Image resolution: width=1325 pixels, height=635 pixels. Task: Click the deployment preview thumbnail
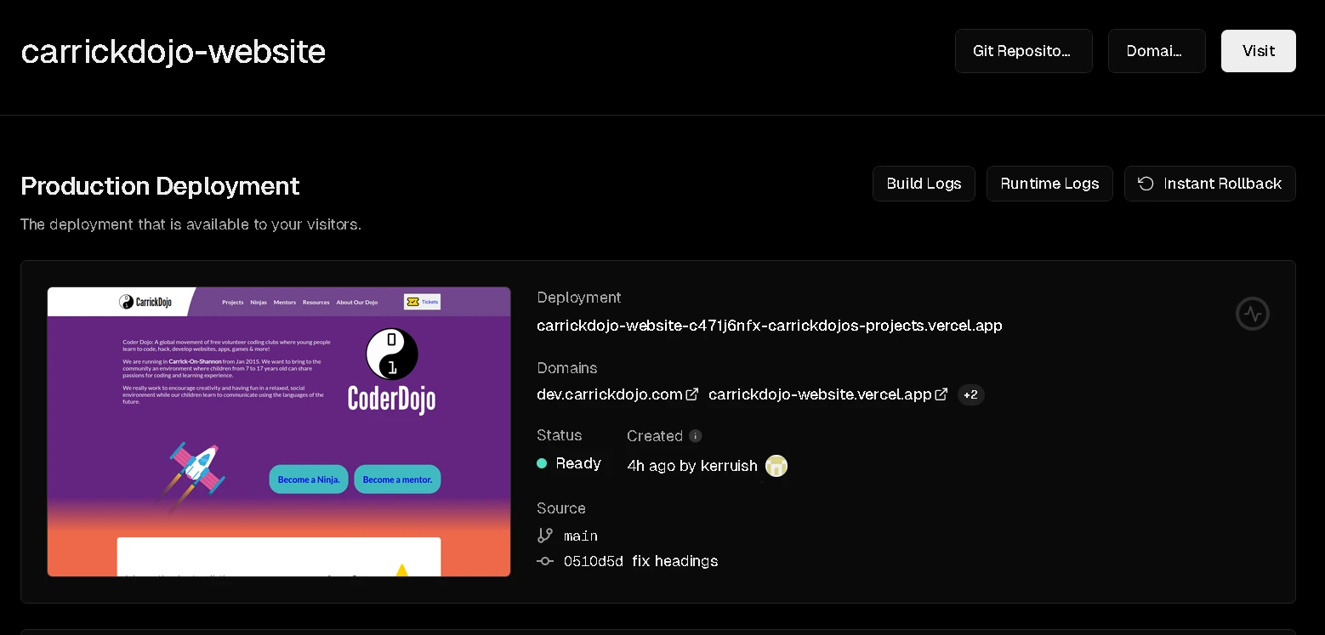pos(279,432)
